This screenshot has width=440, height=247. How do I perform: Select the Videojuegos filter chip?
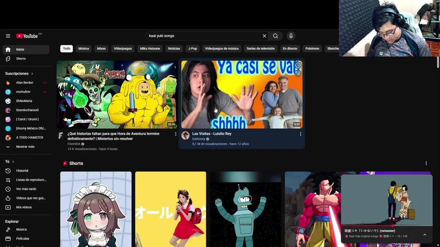[x=123, y=49]
